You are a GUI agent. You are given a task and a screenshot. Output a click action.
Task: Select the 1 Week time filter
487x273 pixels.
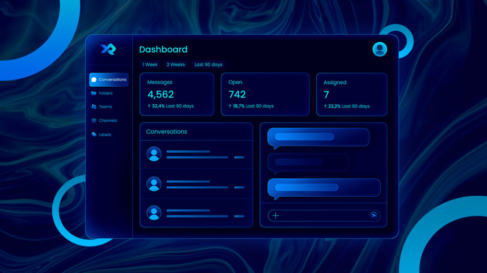point(150,64)
